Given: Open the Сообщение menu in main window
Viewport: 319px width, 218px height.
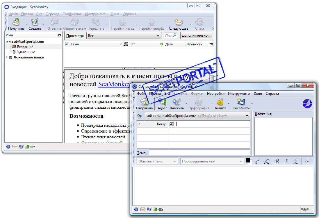Looking at the screenshot, I should pos(72,14).
